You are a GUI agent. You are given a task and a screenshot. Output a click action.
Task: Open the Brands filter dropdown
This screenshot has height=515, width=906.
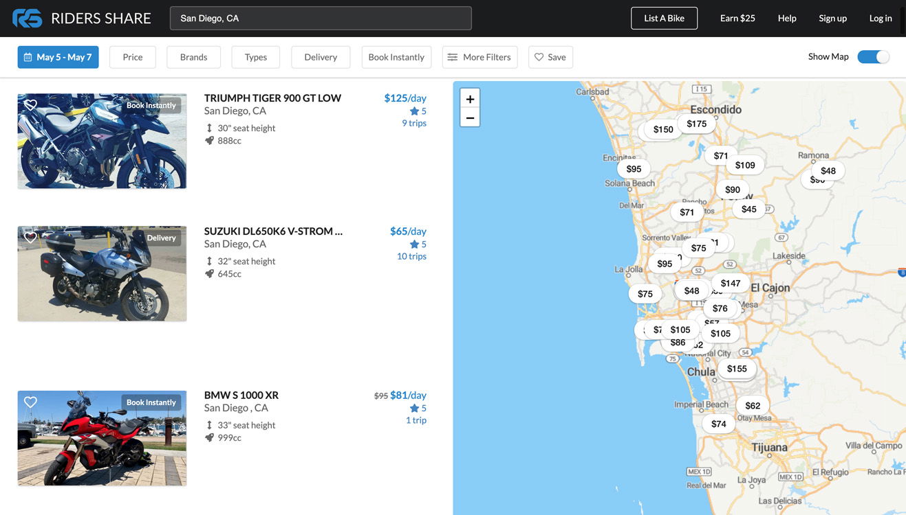[193, 57]
